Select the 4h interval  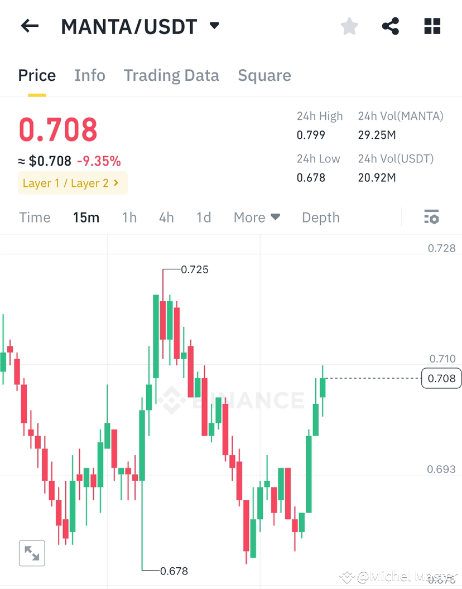(166, 218)
